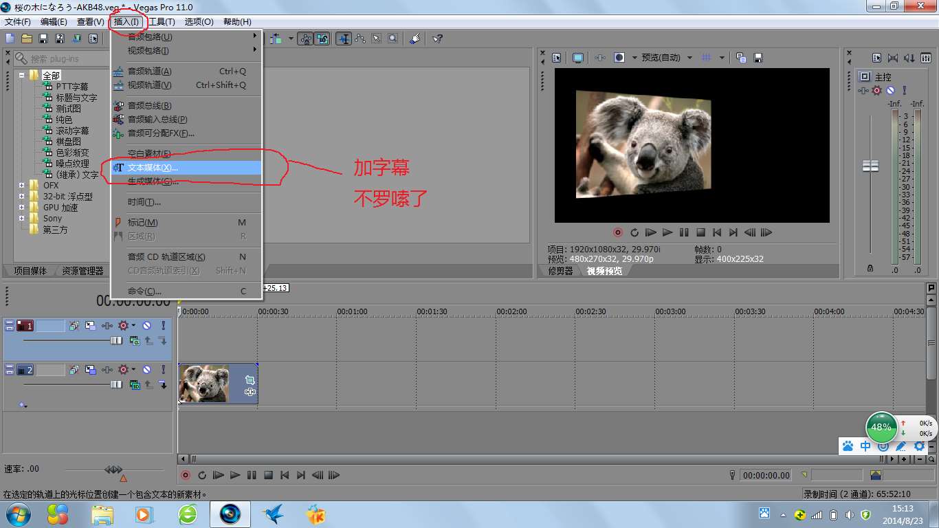Click Play in the timeline transport bar
The image size is (939, 528).
click(x=235, y=475)
